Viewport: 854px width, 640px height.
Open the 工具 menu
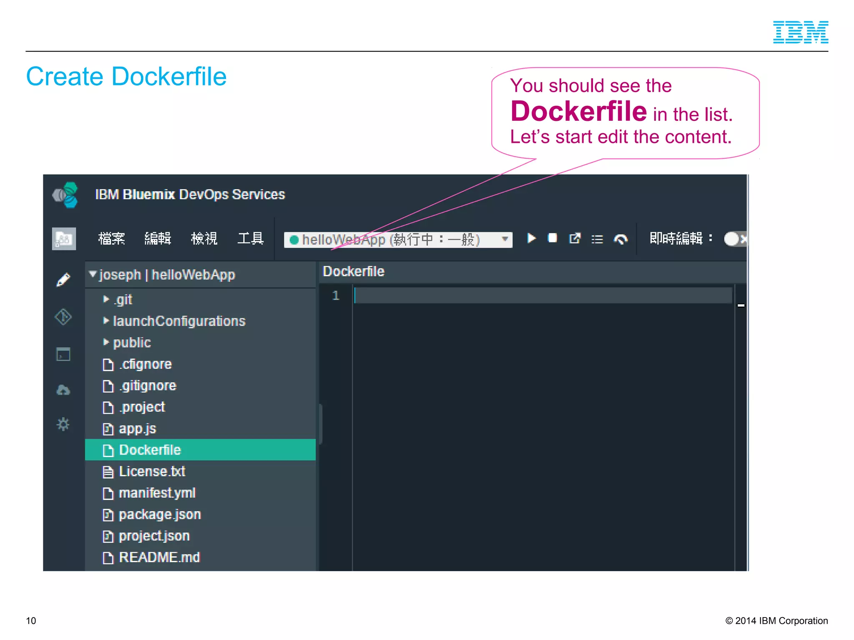pyautogui.click(x=250, y=238)
